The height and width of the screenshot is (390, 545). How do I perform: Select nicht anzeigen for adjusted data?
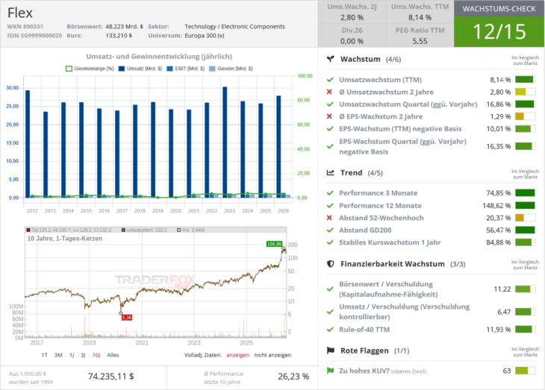pos(272,355)
